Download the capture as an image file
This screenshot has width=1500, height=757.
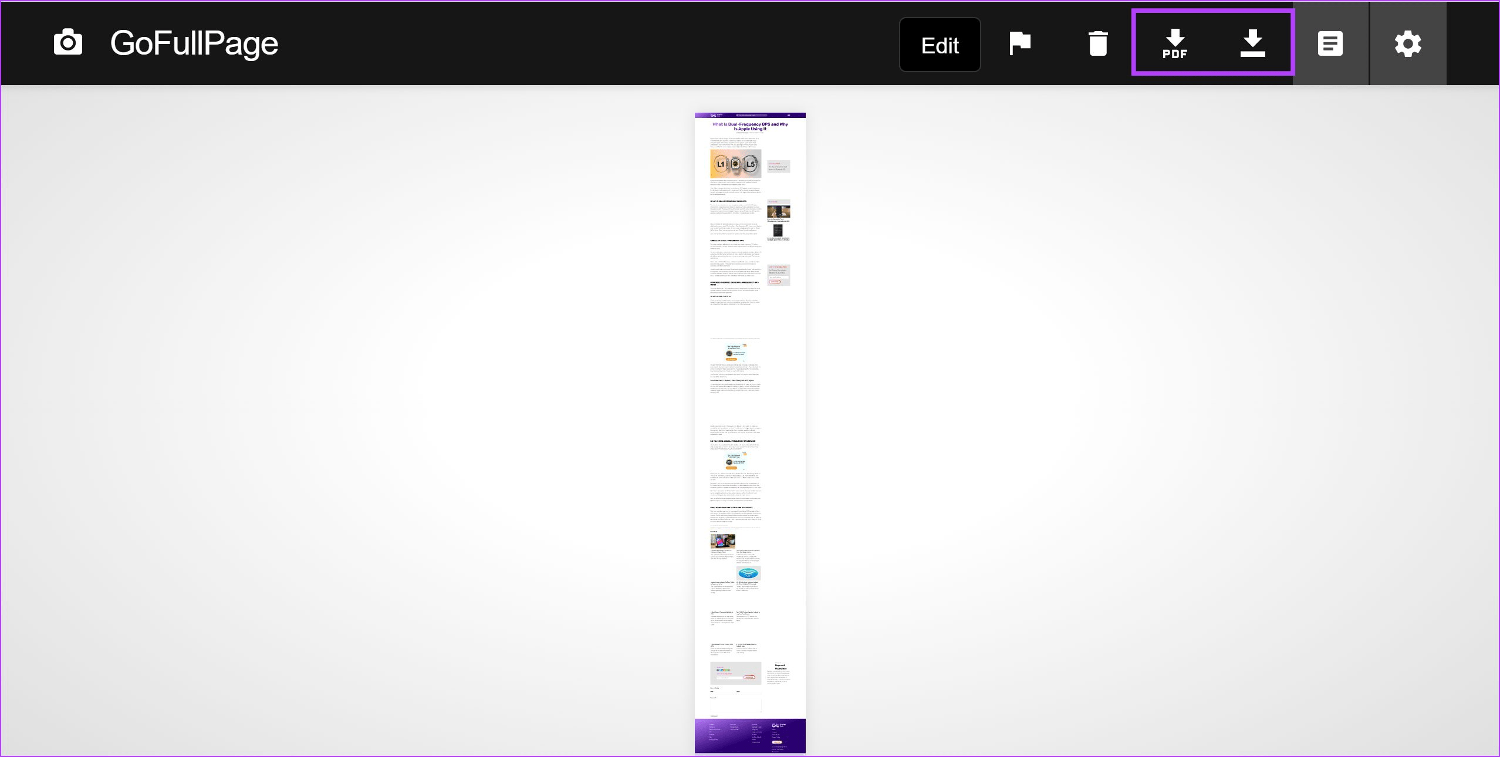(1253, 42)
